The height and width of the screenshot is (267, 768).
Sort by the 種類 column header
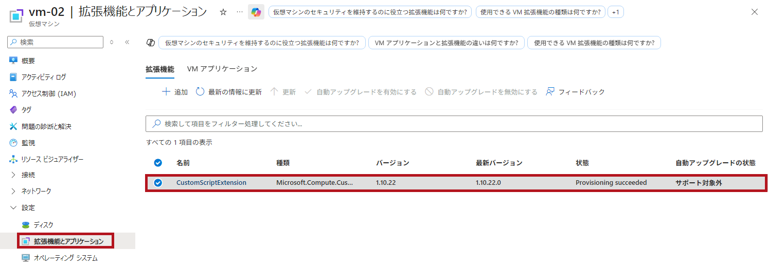click(283, 163)
